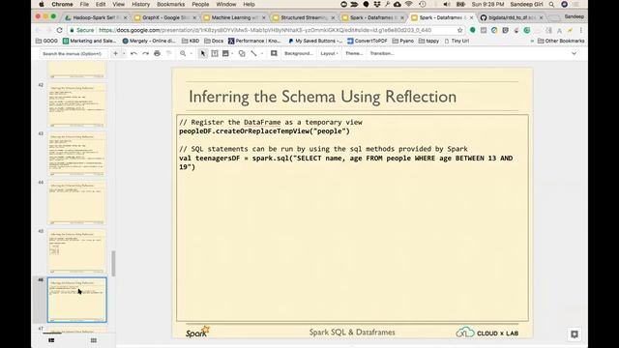
Task: Click the macOS Spotlight search icon
Action: point(551,4)
